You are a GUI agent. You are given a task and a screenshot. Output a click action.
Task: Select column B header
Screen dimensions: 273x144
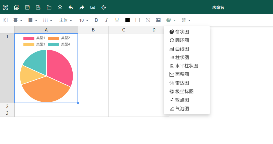[x=93, y=30]
